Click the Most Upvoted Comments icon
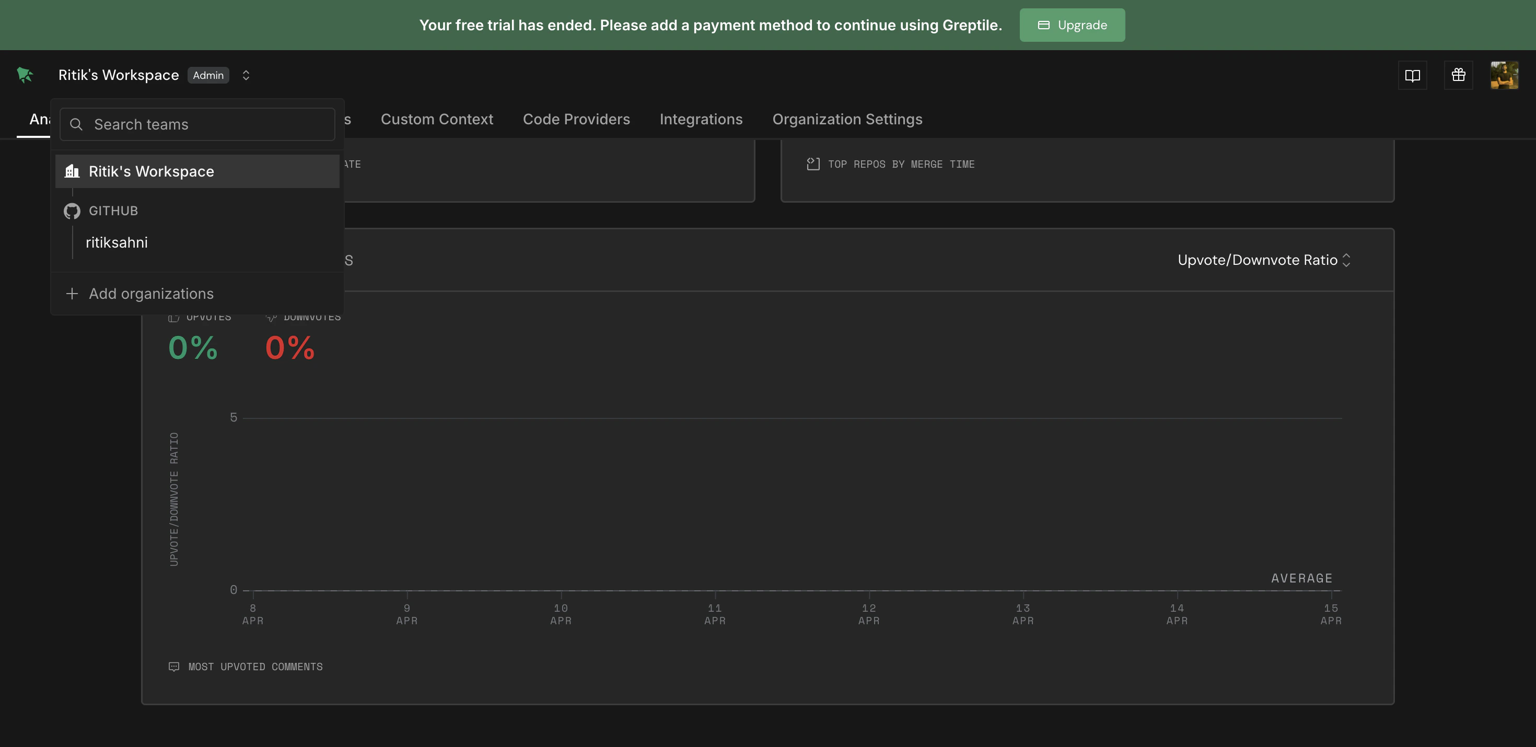This screenshot has width=1536, height=747. [174, 667]
